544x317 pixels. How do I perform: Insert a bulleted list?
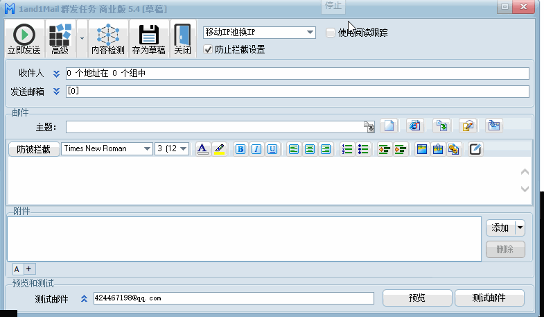click(x=363, y=149)
